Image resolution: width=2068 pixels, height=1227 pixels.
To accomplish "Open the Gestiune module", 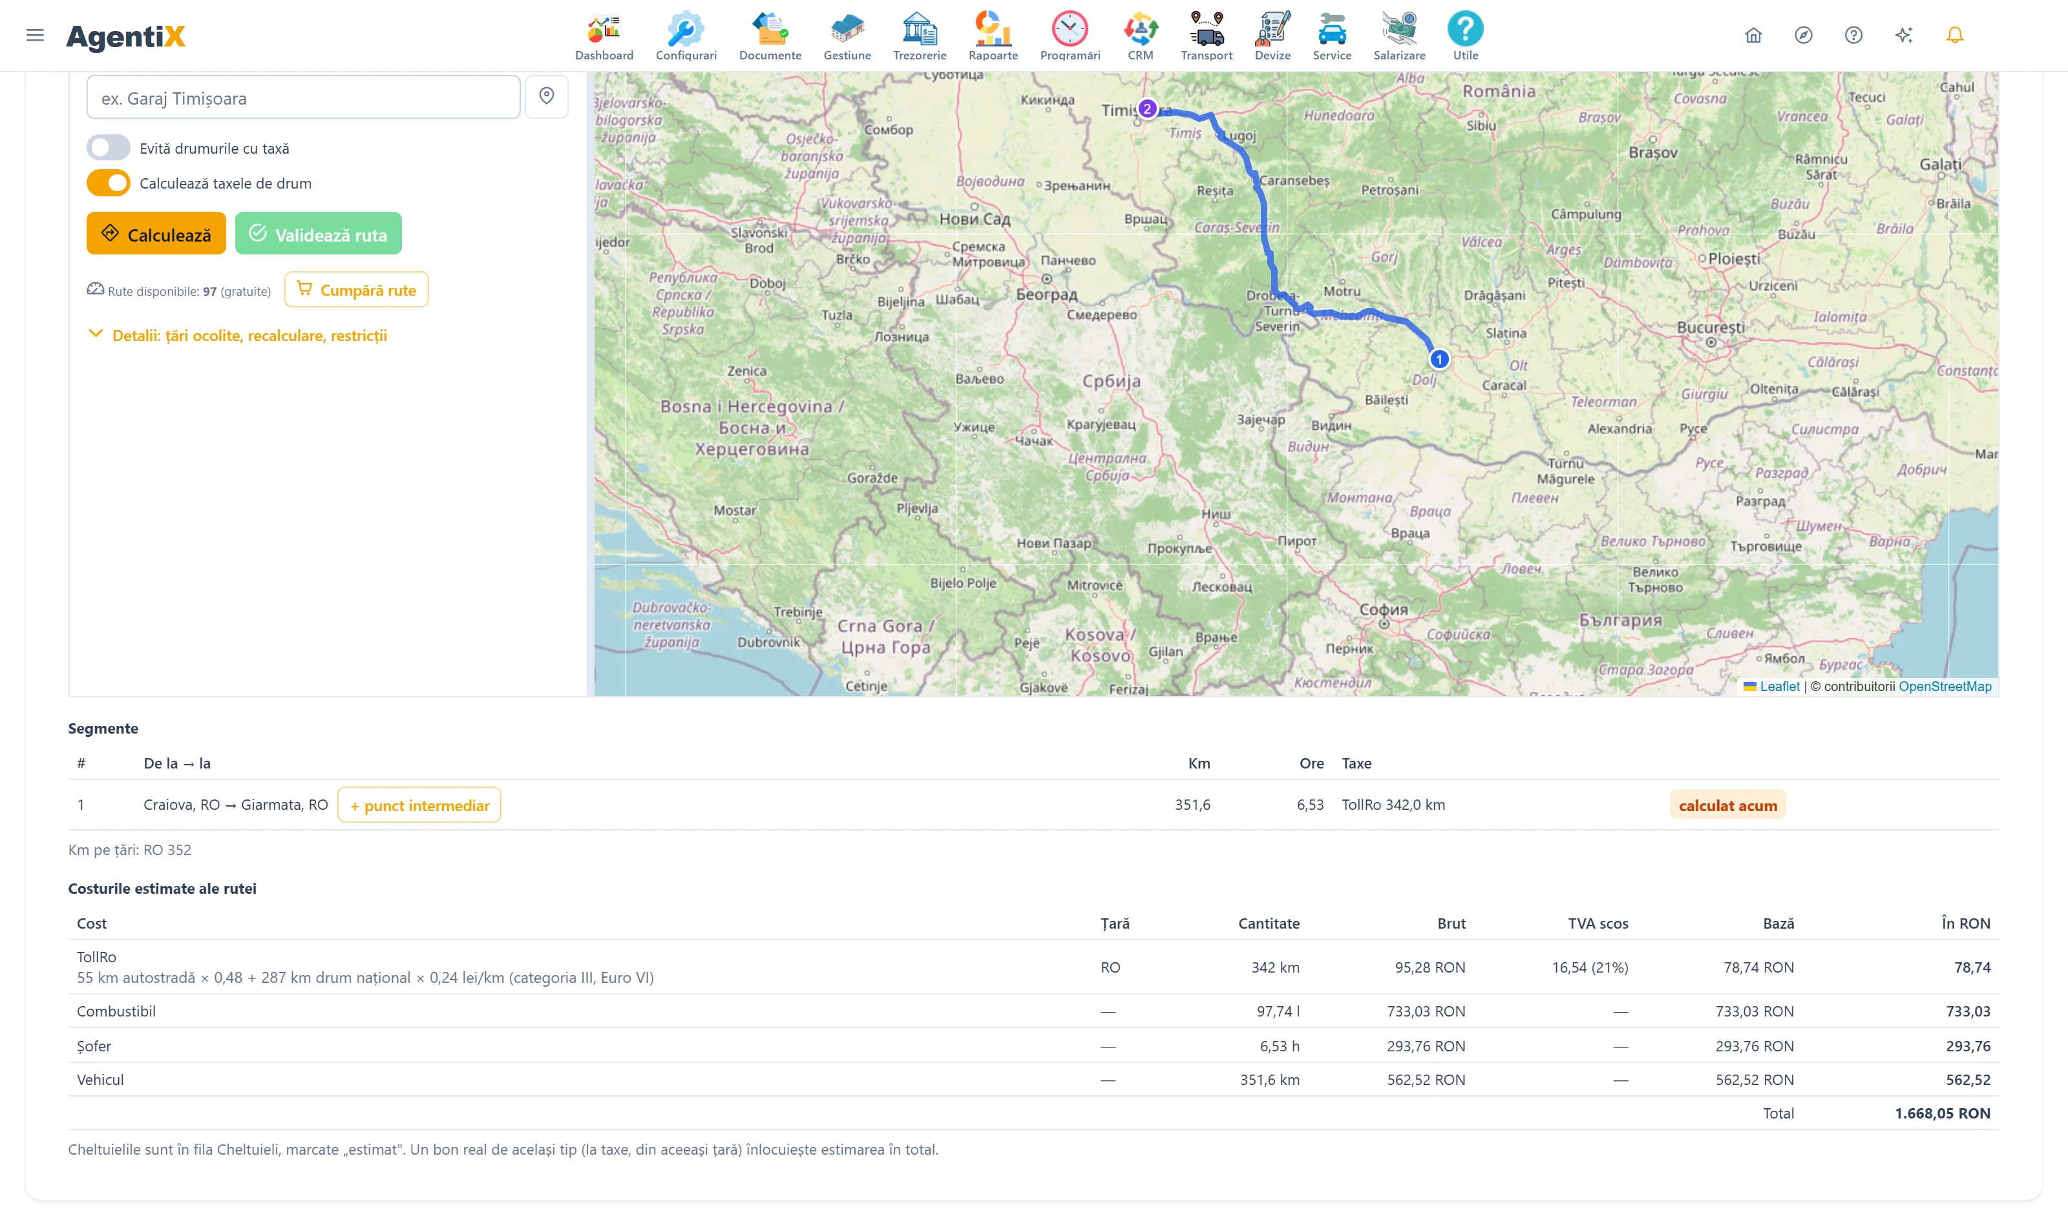I will [847, 36].
